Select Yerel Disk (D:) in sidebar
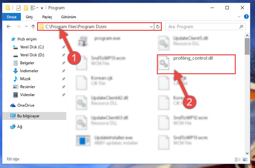 click(x=32, y=55)
